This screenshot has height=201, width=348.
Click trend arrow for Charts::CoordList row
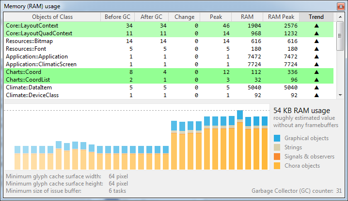tap(317, 80)
